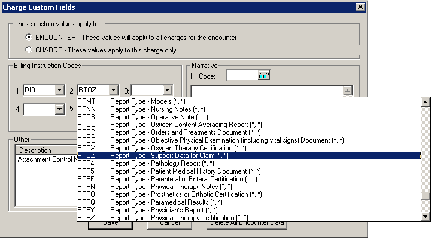Collapse billing instruction code 2 dropdown
Viewport: 431px width, 238px height.
click(x=113, y=90)
